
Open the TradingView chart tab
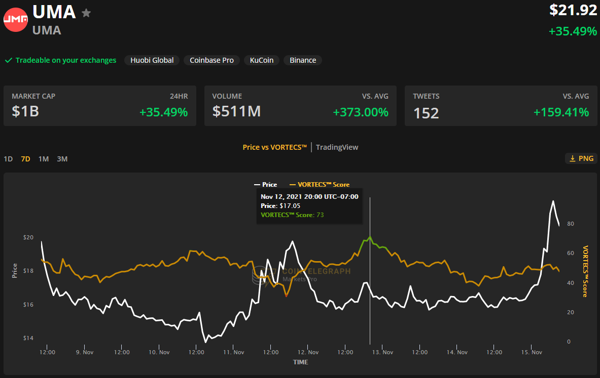click(x=337, y=147)
